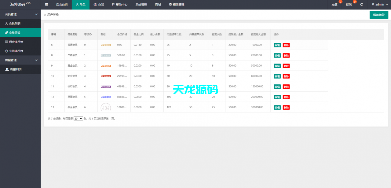Click the 模版管理 comment icon
391x188 pixels.
coord(170,4)
